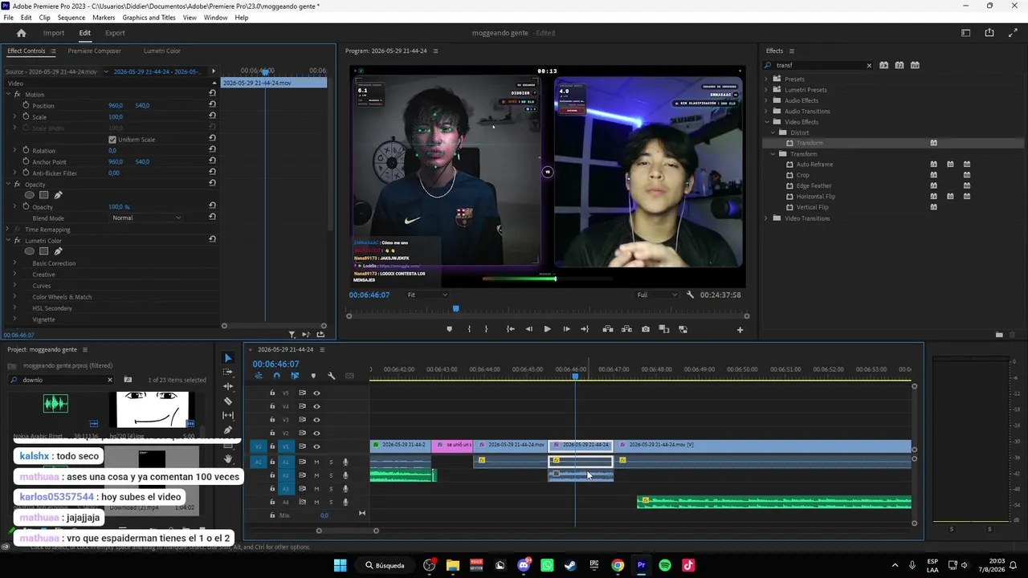Click the Opacity value 100,0 %

(x=119, y=207)
